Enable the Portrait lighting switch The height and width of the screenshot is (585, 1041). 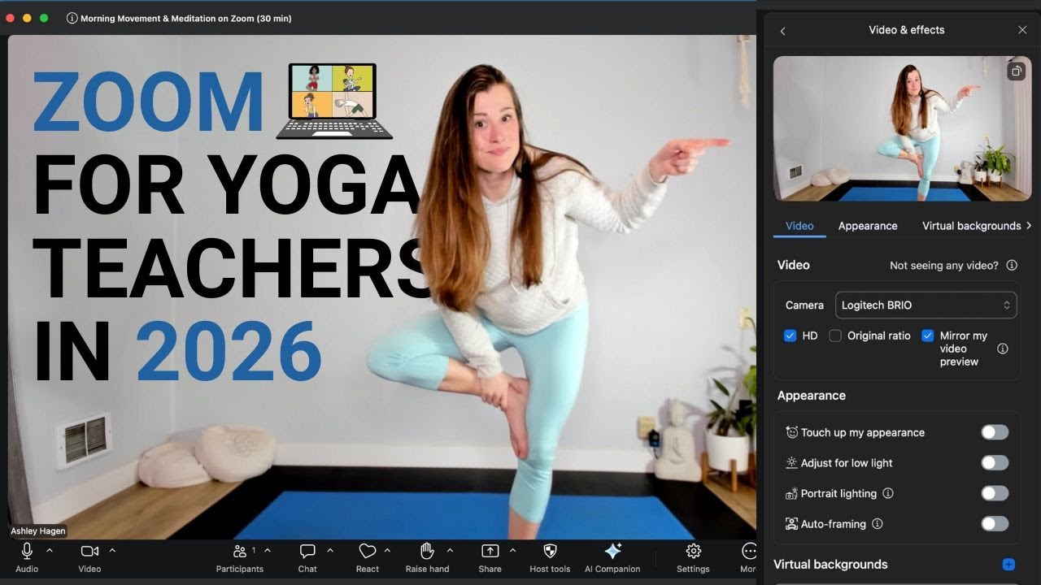coord(995,493)
